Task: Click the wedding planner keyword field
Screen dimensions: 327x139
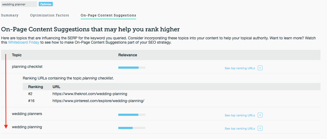Action: tap(19, 4)
